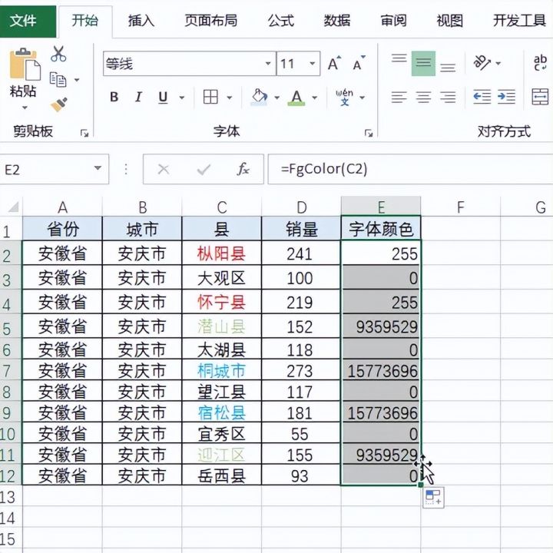Expand the fill color palette arrow
Viewport: 553px width, 553px height.
pos(276,98)
